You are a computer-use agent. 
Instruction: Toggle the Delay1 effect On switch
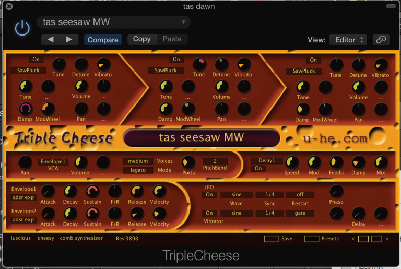pos(258,168)
